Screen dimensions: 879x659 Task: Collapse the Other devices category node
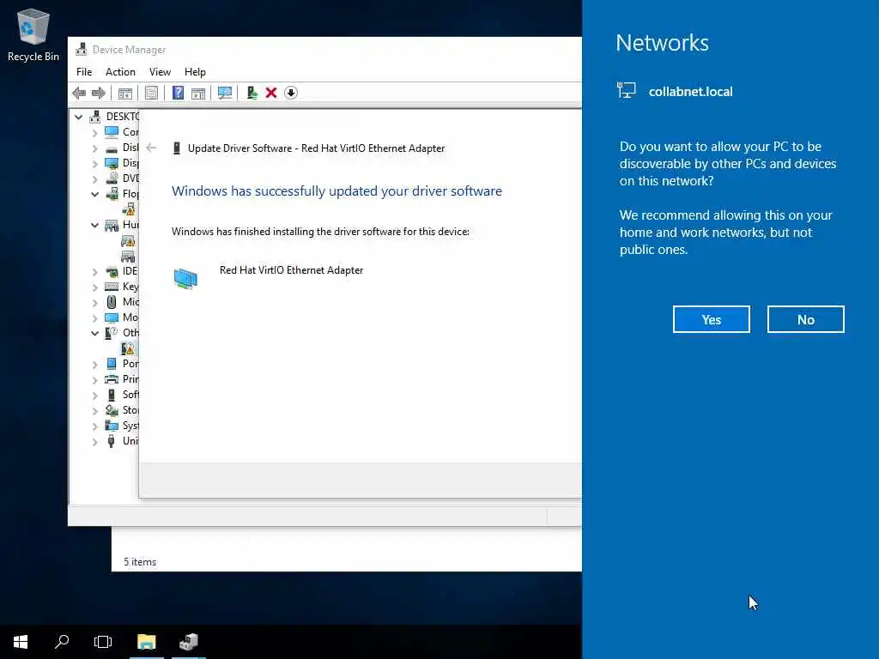(x=94, y=333)
